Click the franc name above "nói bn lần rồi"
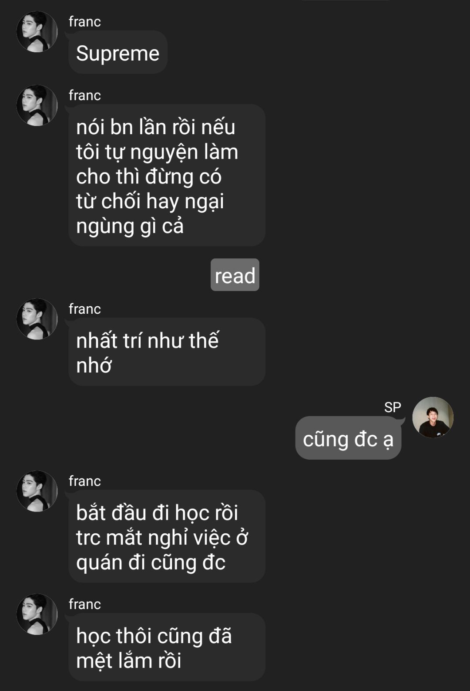This screenshot has width=470, height=691. tap(85, 95)
